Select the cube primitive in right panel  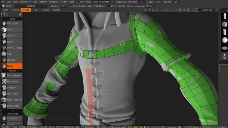(225, 24)
